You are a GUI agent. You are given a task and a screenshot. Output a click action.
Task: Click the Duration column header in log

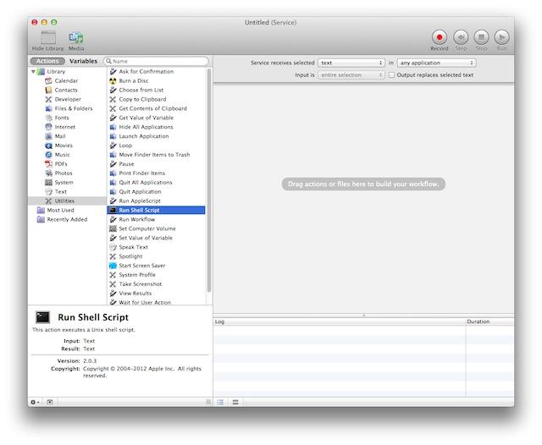(x=489, y=321)
